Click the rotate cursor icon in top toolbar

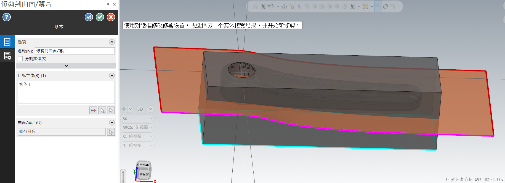point(386,6)
